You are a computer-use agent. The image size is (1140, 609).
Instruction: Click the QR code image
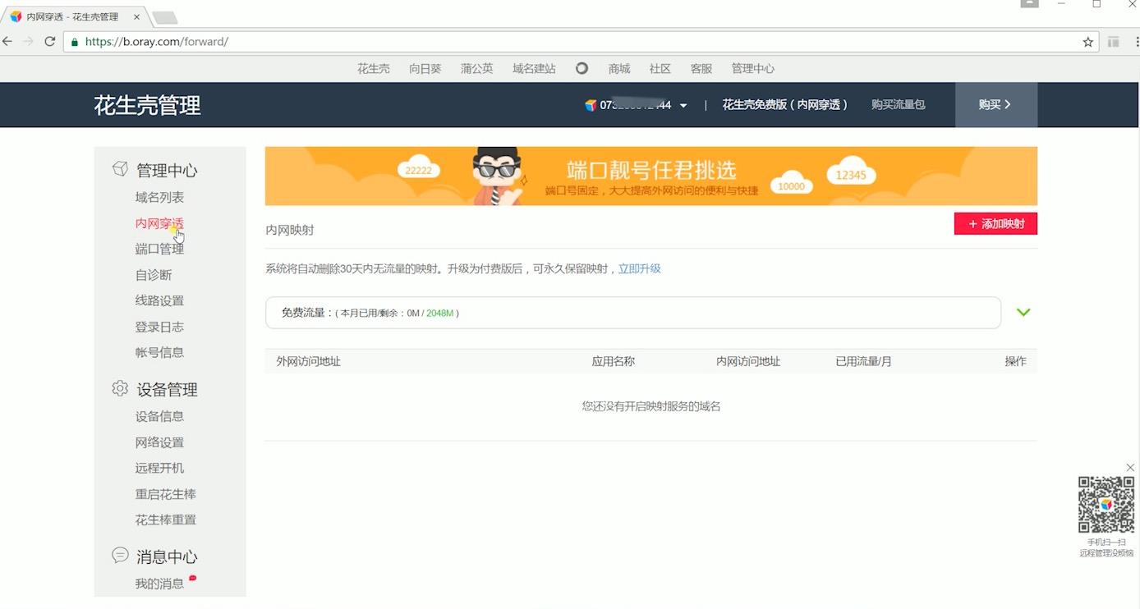pos(1106,505)
